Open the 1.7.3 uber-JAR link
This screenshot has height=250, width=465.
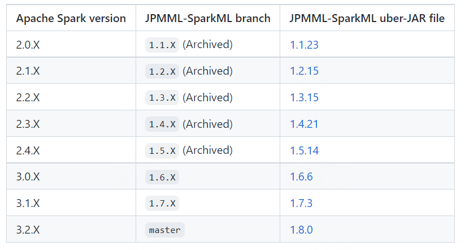click(x=301, y=203)
